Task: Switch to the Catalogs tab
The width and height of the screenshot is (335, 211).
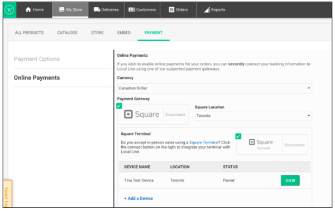Action: [x=68, y=33]
